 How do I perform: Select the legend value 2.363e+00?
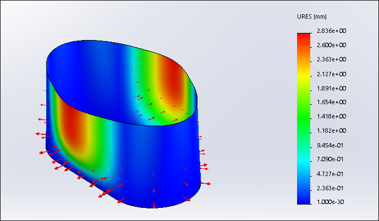pyautogui.click(x=331, y=59)
